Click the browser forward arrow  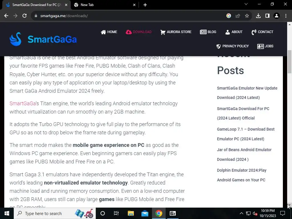point(15,16)
